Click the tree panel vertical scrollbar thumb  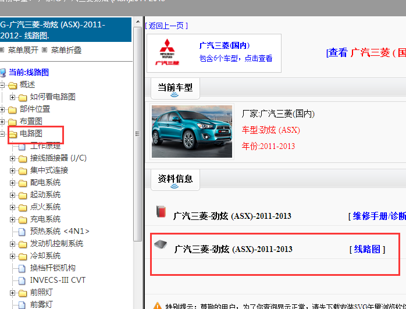(138, 134)
